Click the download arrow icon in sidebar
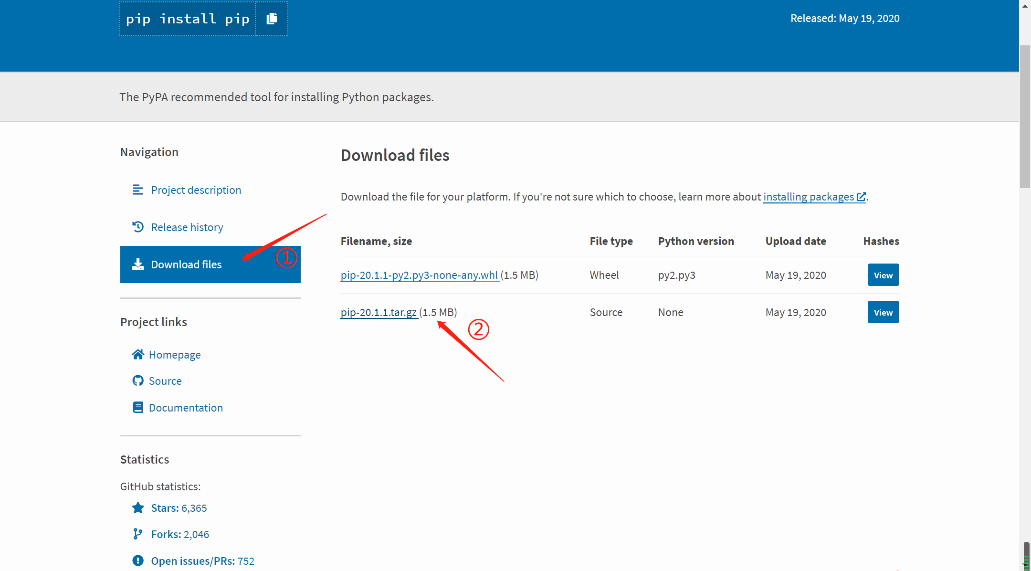 coord(138,264)
